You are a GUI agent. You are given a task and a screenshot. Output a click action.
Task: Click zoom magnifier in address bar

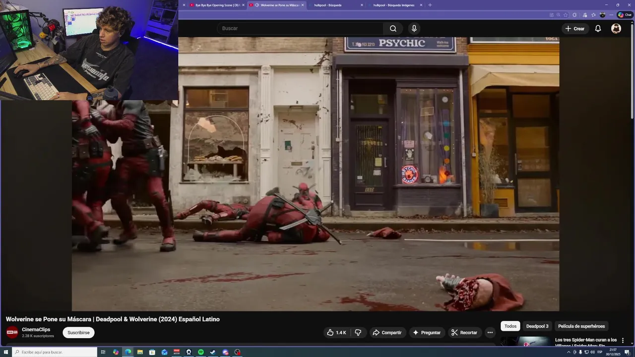pyautogui.click(x=558, y=15)
